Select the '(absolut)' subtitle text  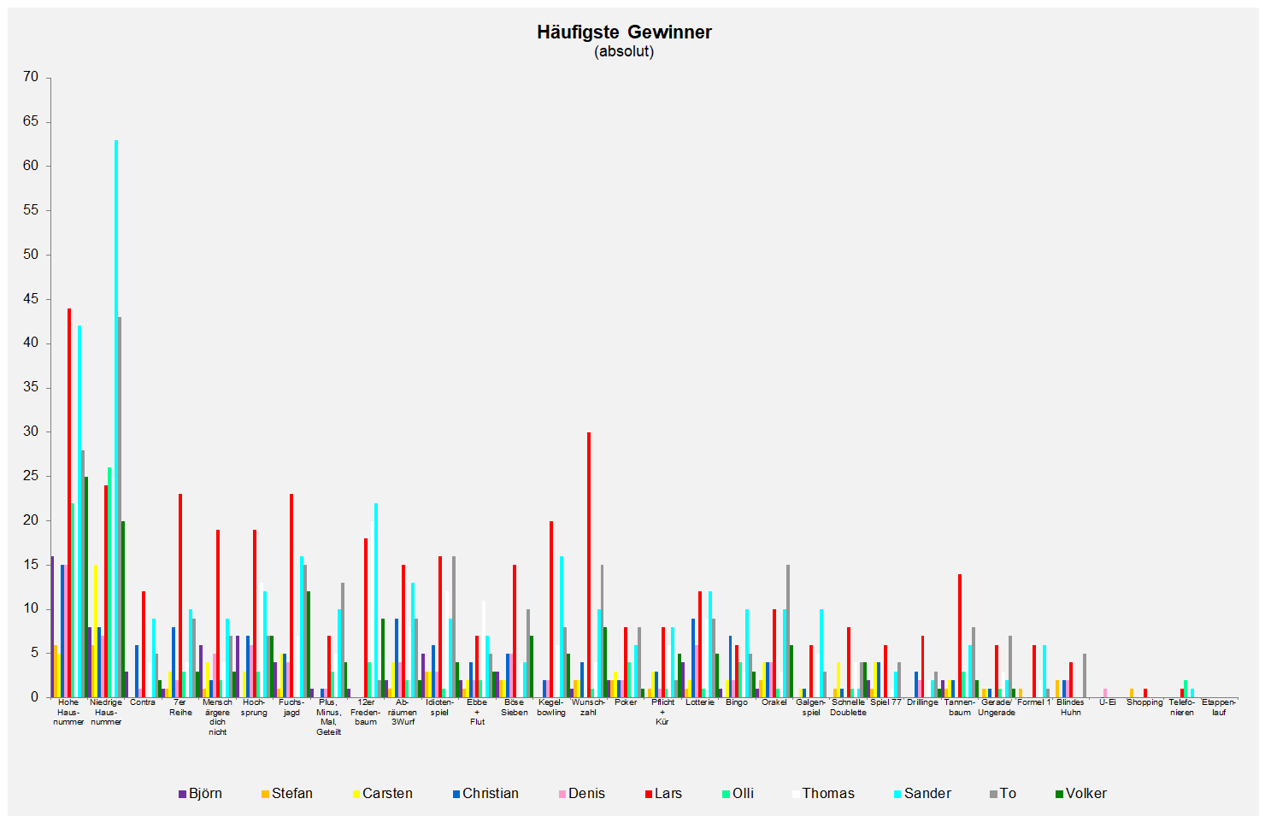point(624,51)
